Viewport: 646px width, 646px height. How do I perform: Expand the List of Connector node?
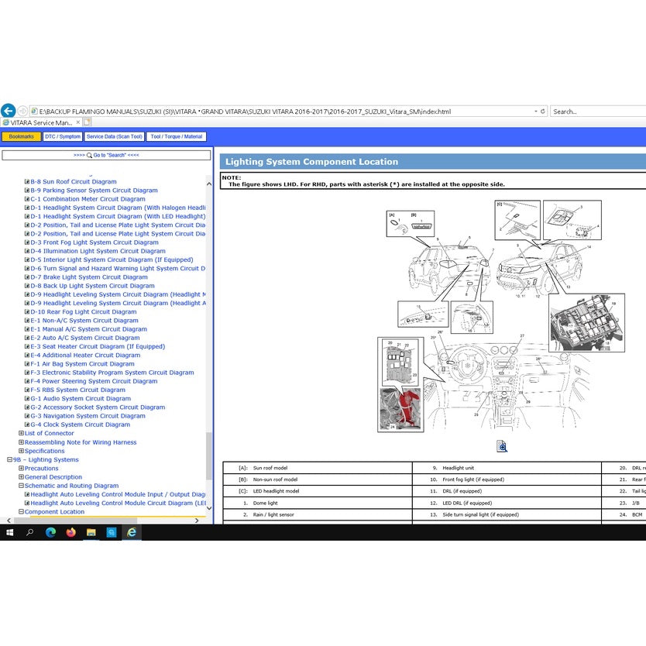[21, 434]
